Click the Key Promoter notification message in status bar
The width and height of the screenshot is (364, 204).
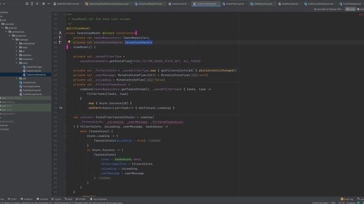tap(62, 203)
